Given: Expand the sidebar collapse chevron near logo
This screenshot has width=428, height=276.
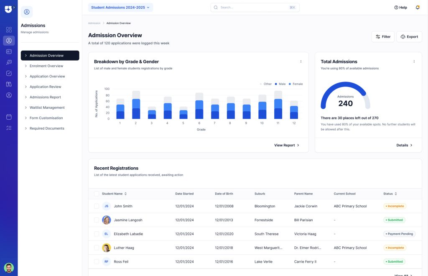Looking at the screenshot, I should [14, 8].
